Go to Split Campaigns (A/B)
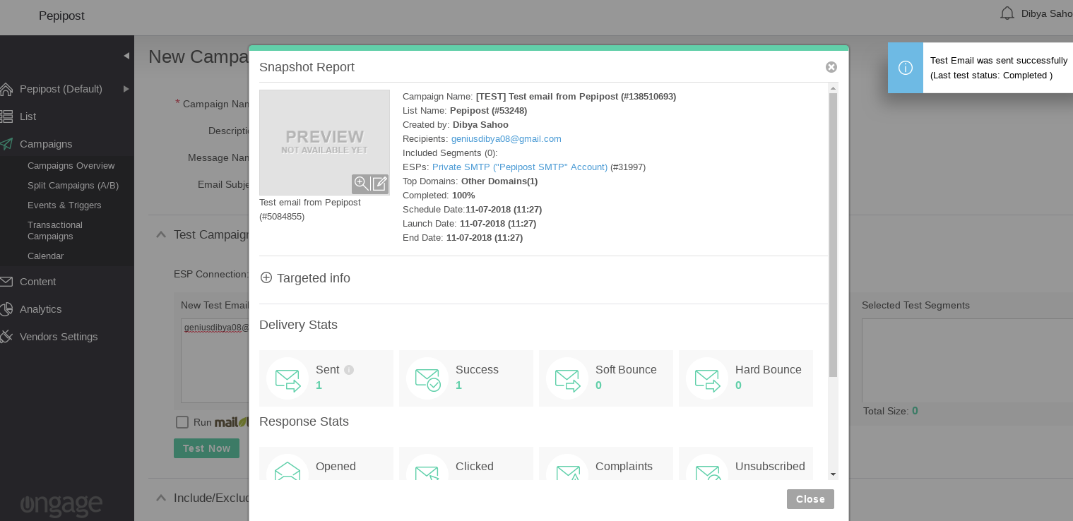1073x521 pixels. point(73,186)
